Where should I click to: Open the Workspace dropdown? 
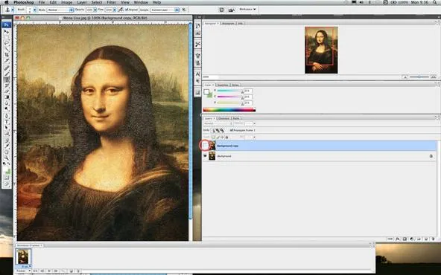click(247, 9)
